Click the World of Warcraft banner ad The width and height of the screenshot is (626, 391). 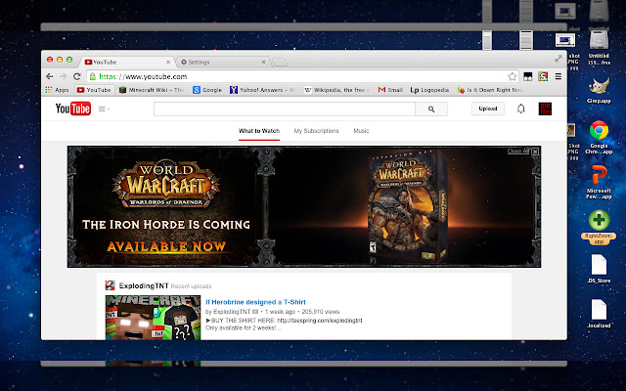pos(304,206)
